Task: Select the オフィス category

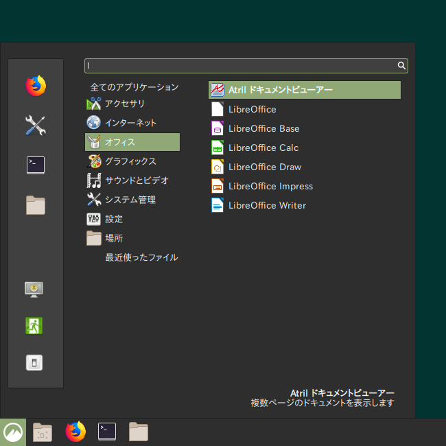Action: [132, 142]
